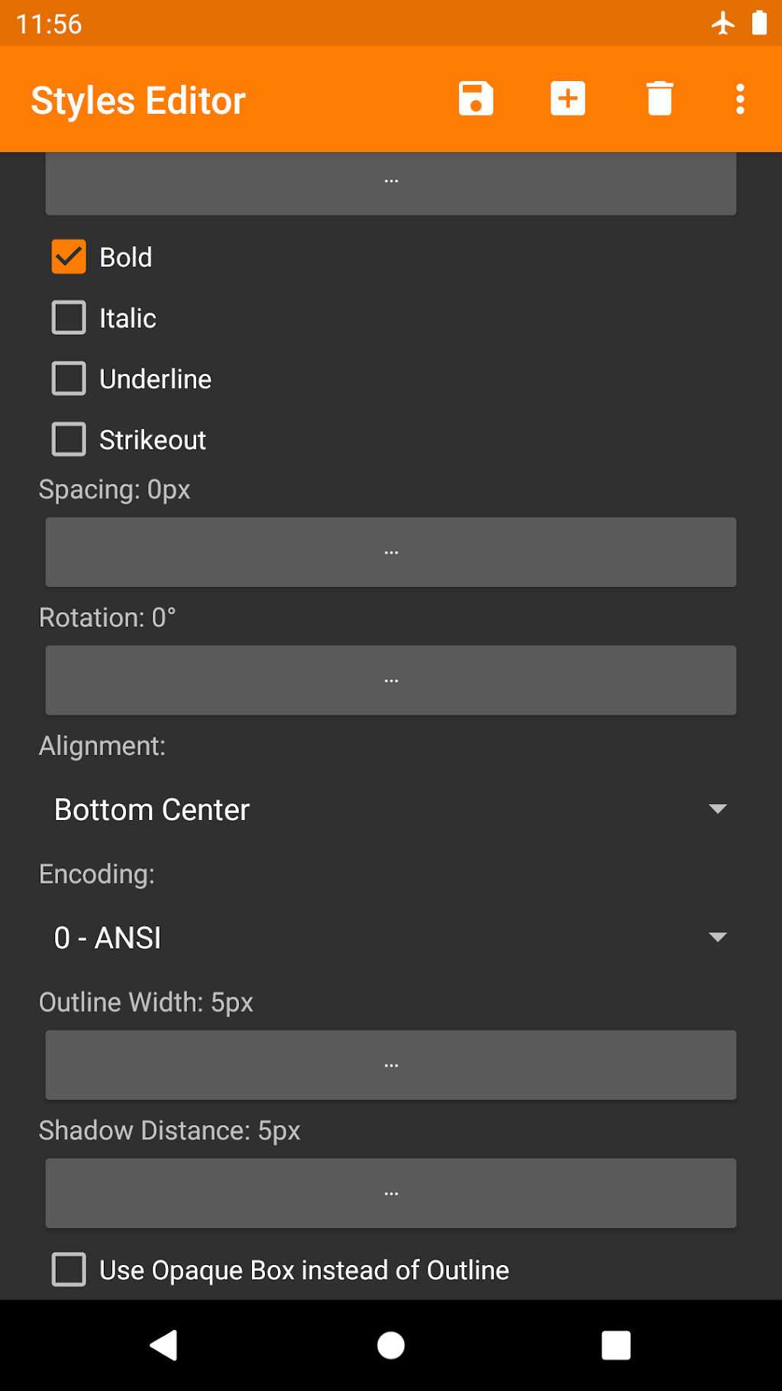
Task: Enable the Strikeout checkbox
Action: (69, 440)
